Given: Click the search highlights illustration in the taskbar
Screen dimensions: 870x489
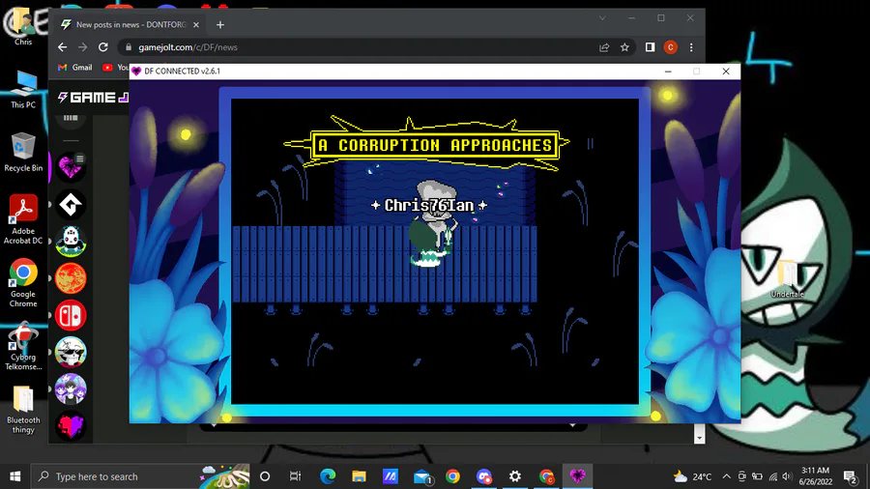Looking at the screenshot, I should 225,476.
